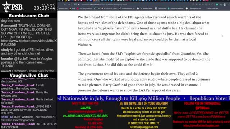Open the bitchute video link in Rumble chat
230x129 pixels.
pos(29,43)
